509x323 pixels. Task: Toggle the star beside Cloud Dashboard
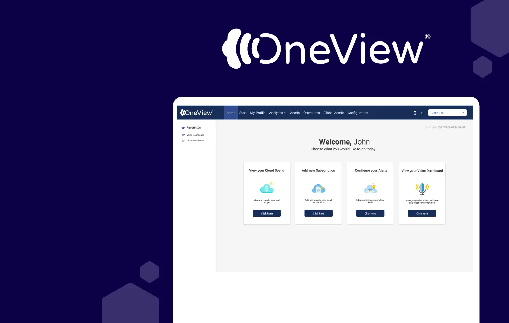pyautogui.click(x=183, y=140)
